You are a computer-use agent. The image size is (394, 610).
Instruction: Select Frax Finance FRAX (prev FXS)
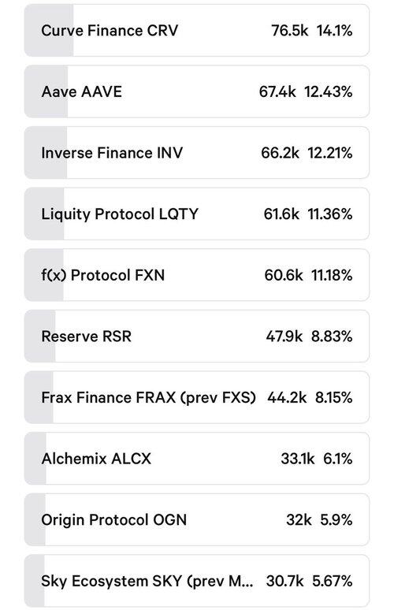(x=197, y=397)
